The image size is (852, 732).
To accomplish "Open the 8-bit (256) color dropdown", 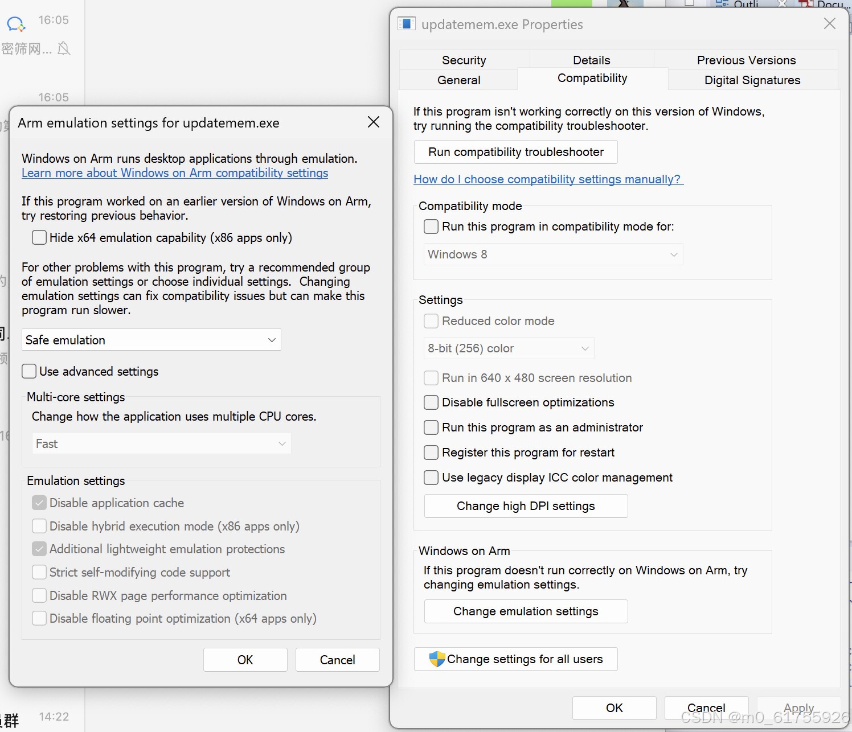I will (x=509, y=348).
